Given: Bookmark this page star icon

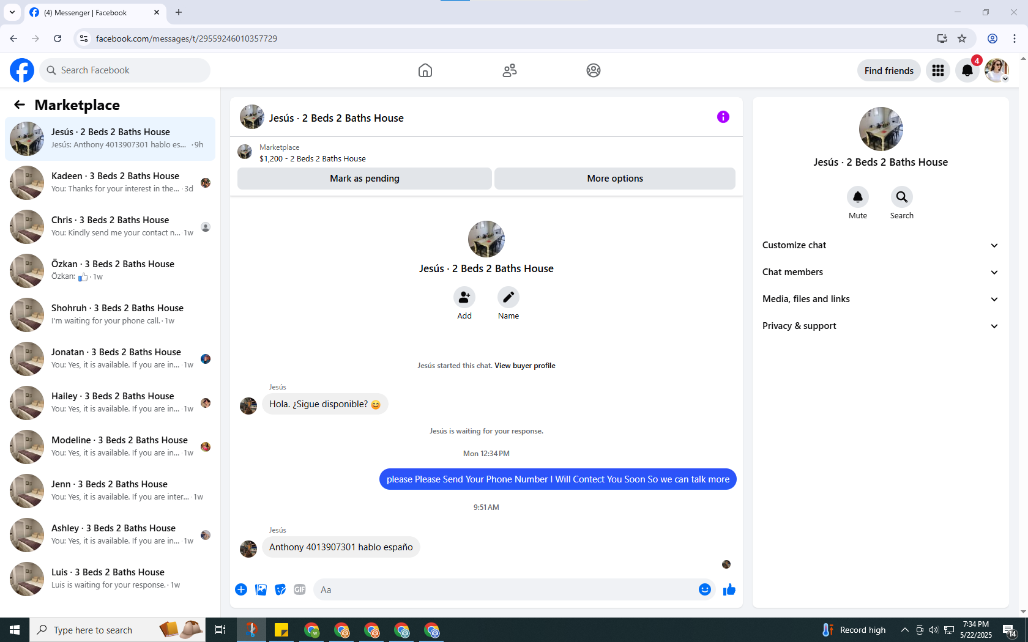Looking at the screenshot, I should tap(962, 39).
